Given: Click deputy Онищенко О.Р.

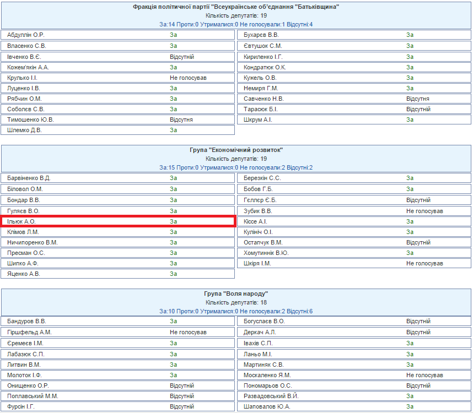Looking at the screenshot, I should coord(28,385).
